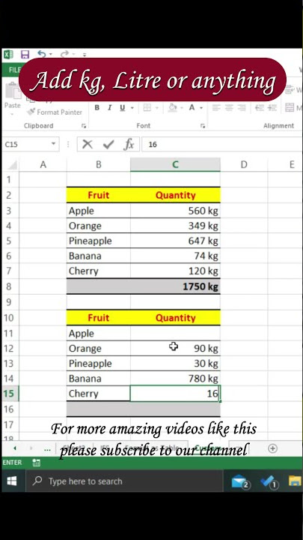This screenshot has width=303, height=540.
Task: Toggle Italic formatting button
Action: [x=109, y=108]
